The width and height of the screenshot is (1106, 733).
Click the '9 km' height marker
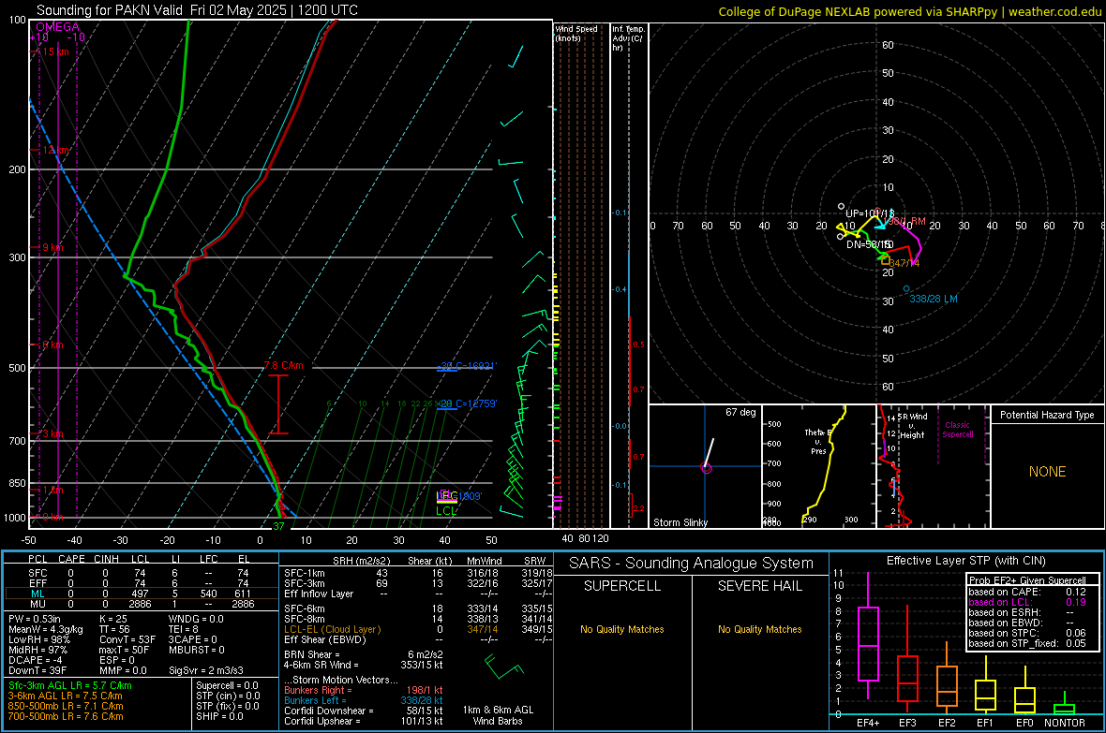(52, 247)
